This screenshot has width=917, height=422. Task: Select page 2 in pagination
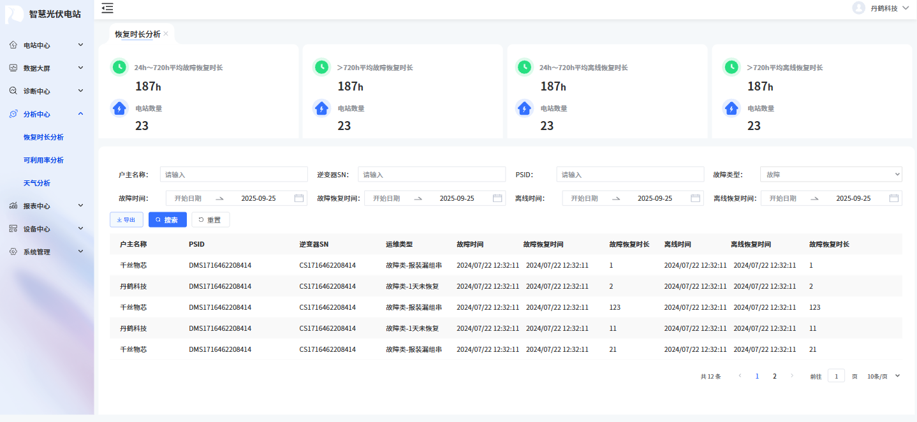(775, 376)
